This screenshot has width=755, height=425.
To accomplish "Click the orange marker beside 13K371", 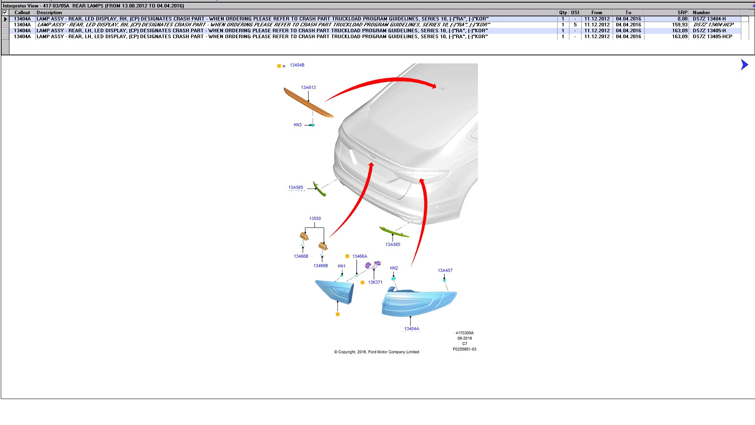I will pyautogui.click(x=362, y=282).
